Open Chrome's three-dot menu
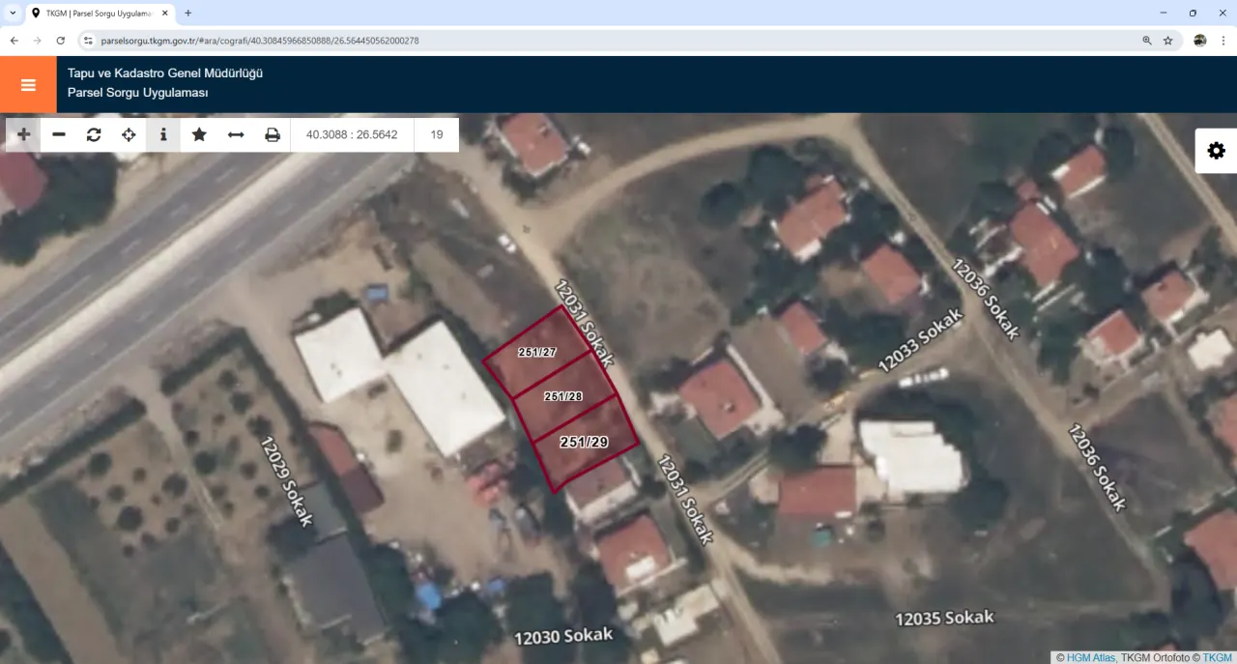Viewport: 1237px width, 664px height. (x=1223, y=41)
